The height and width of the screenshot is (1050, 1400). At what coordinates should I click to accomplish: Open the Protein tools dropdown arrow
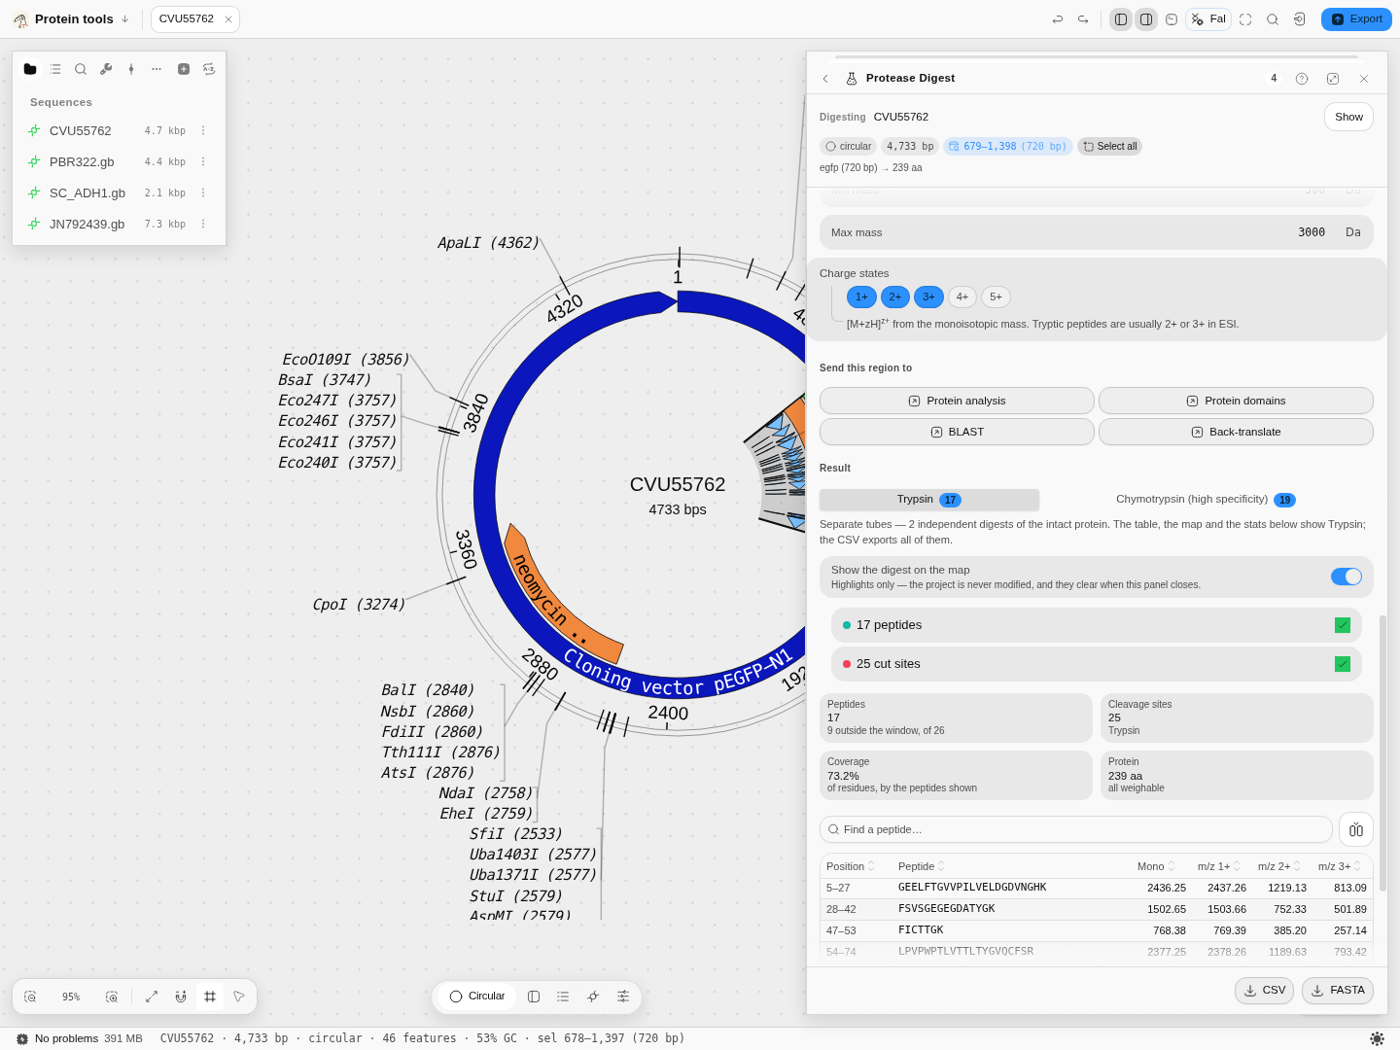124,19
